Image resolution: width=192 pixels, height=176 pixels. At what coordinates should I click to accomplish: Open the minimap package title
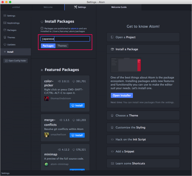pyautogui.click(x=51, y=154)
